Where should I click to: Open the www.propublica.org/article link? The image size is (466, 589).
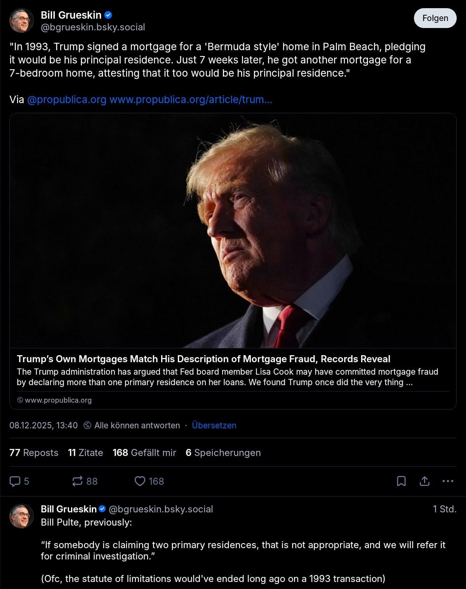(x=191, y=100)
